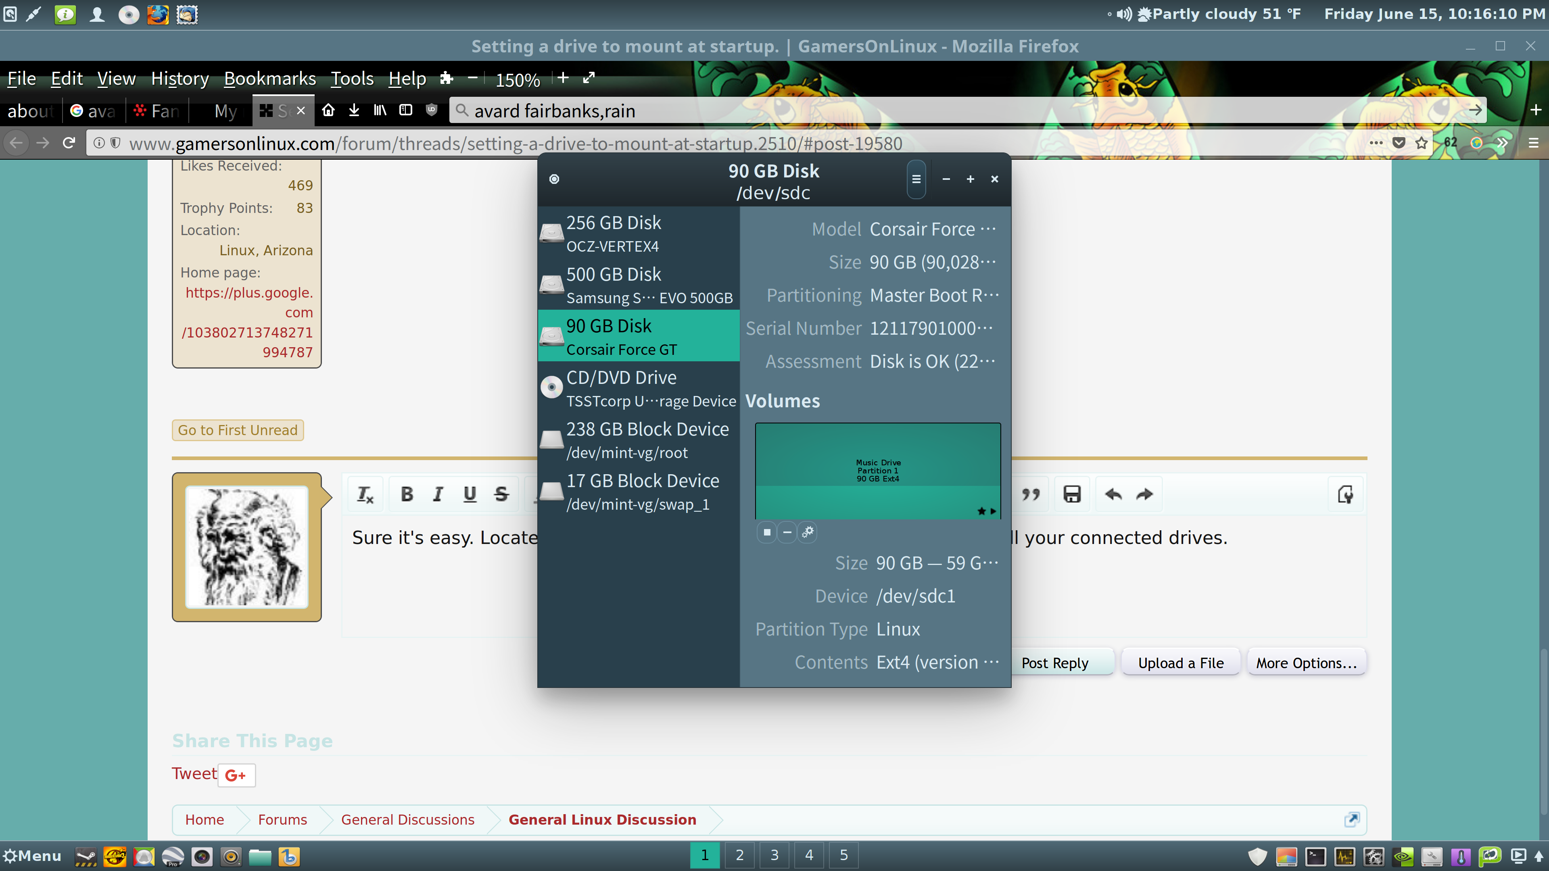Open the Disks application menu hamburger
Viewport: 1549px width, 871px height.
coord(916,179)
